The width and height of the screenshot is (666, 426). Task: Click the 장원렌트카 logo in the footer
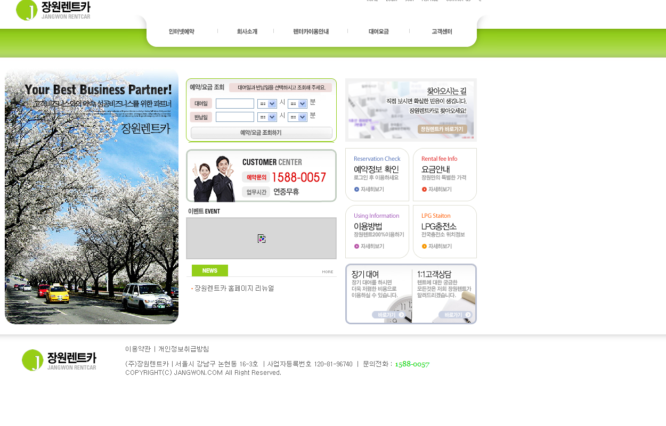[59, 360]
